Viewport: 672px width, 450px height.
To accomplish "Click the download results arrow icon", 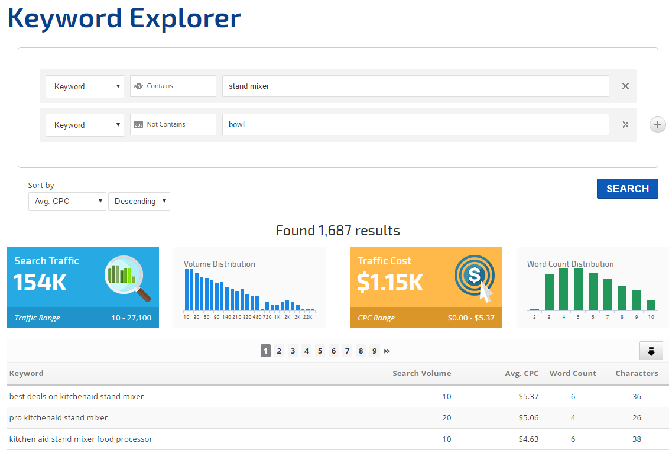I will [651, 351].
